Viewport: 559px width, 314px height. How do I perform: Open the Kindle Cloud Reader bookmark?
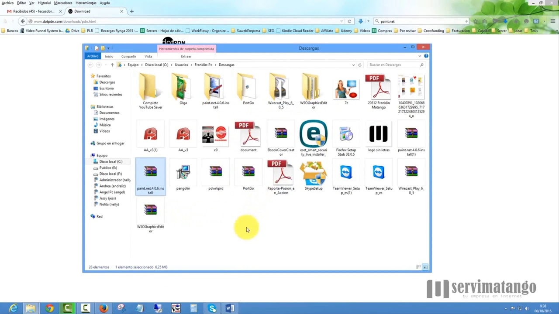click(295, 31)
